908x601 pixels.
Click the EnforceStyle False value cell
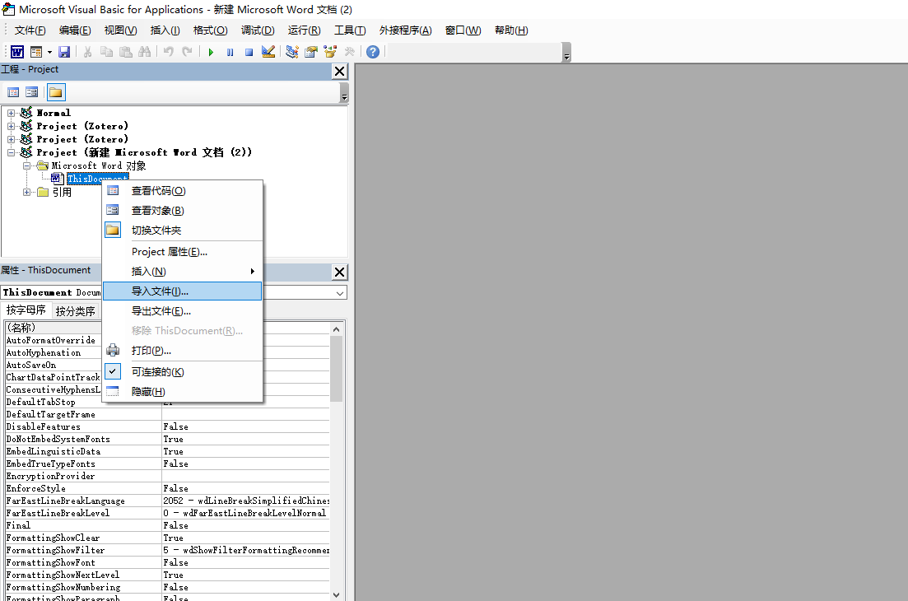245,489
